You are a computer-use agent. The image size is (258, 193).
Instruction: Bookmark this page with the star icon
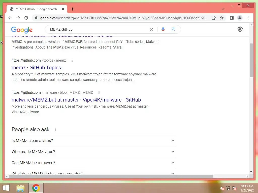[222, 18]
